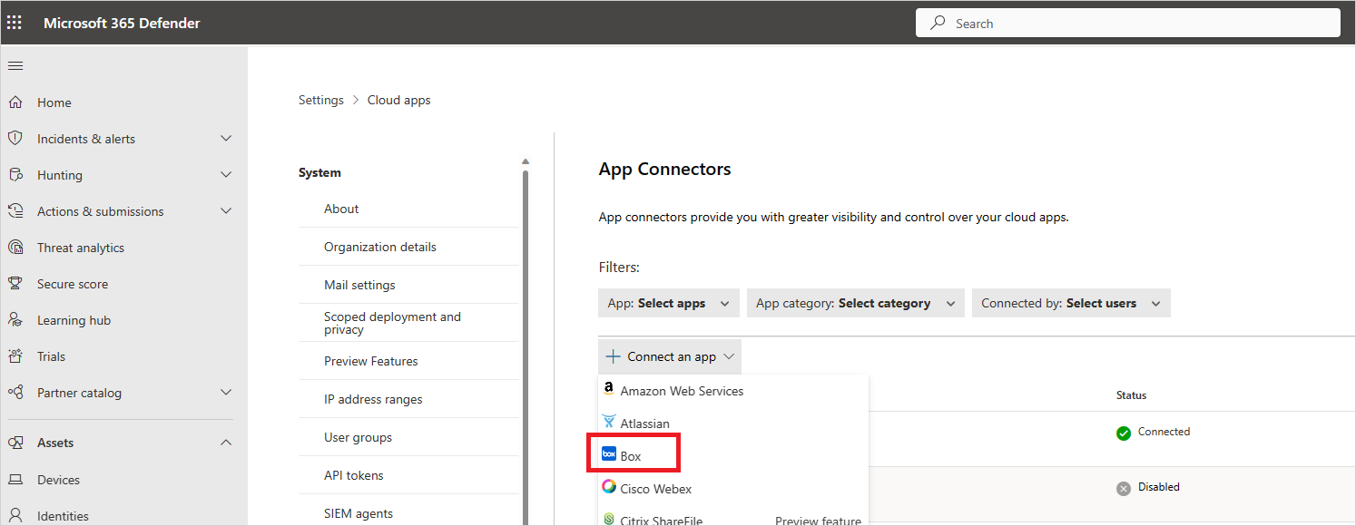Open the App category filter dropdown
1356x526 pixels.
[855, 304]
